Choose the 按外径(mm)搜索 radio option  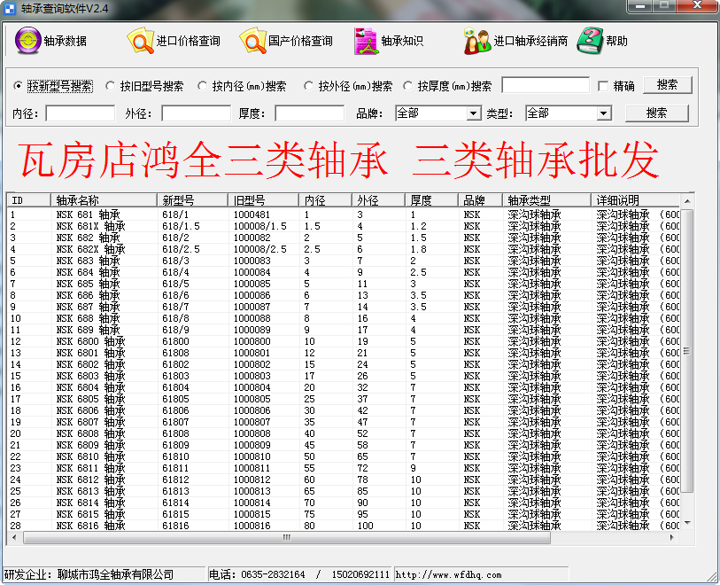point(309,87)
